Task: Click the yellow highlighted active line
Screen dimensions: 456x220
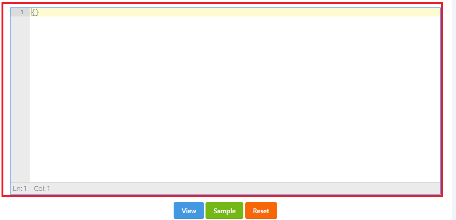Action: 234,12
